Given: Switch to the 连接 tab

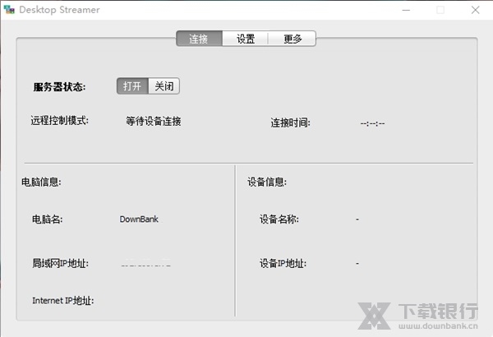Looking at the screenshot, I should tap(200, 39).
